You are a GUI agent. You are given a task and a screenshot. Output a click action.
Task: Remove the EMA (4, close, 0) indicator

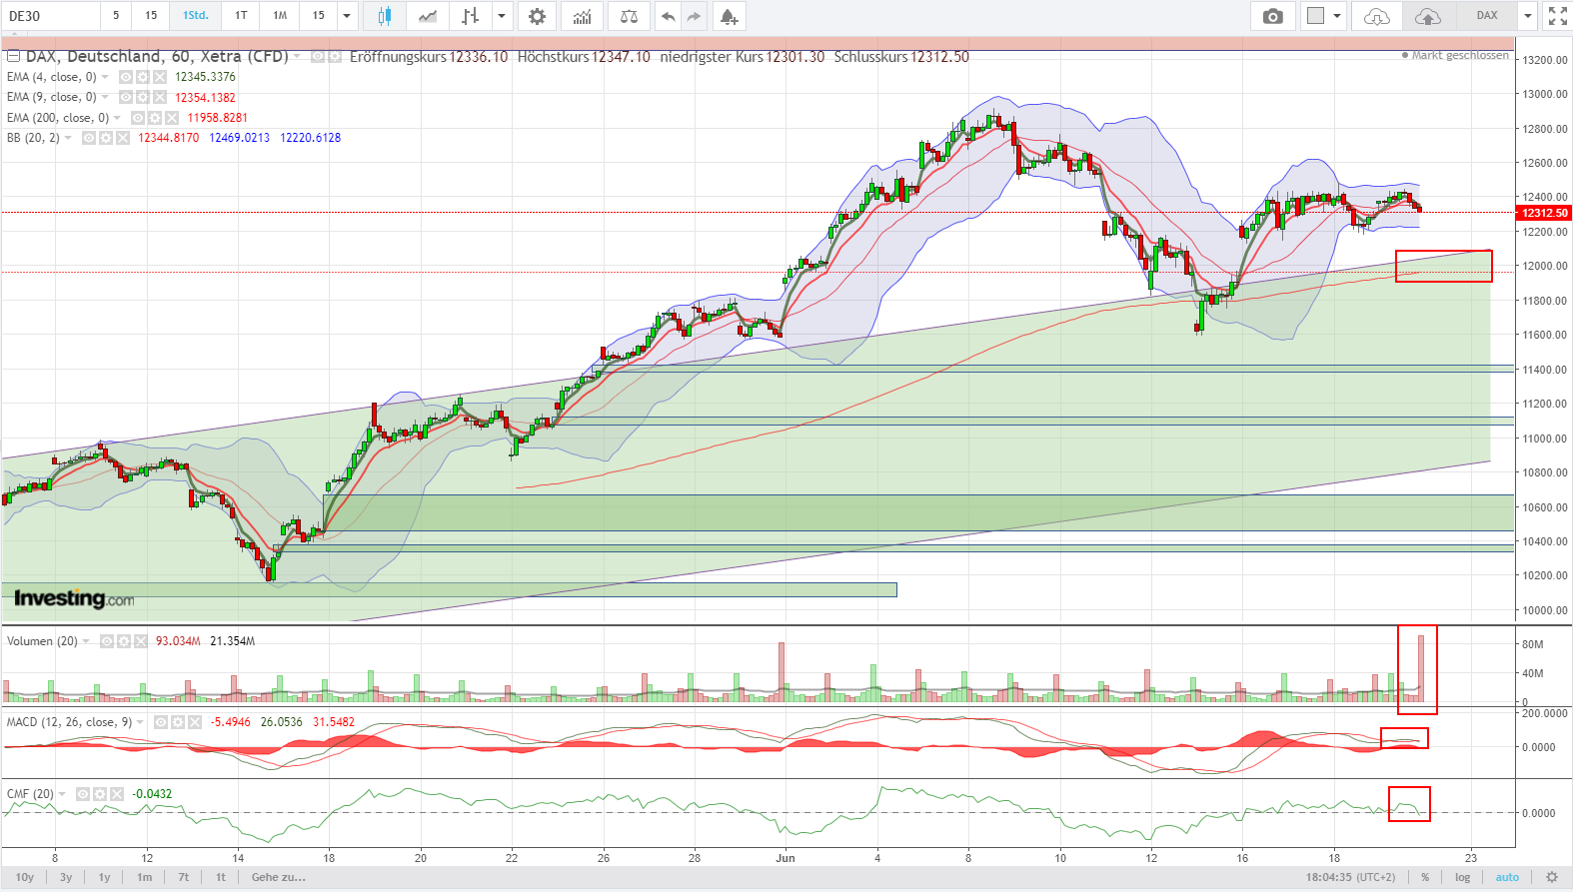(160, 77)
